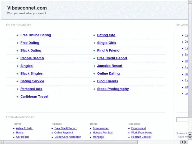Image resolution: width=192 pixels, height=144 pixels.
Task: Open Houses For Sale link
Action: 103,133
